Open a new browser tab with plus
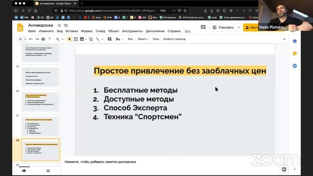Image resolution: width=313 pixels, height=176 pixels. (82, 3)
